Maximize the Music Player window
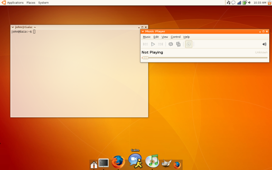272x170 pixels. (263, 31)
